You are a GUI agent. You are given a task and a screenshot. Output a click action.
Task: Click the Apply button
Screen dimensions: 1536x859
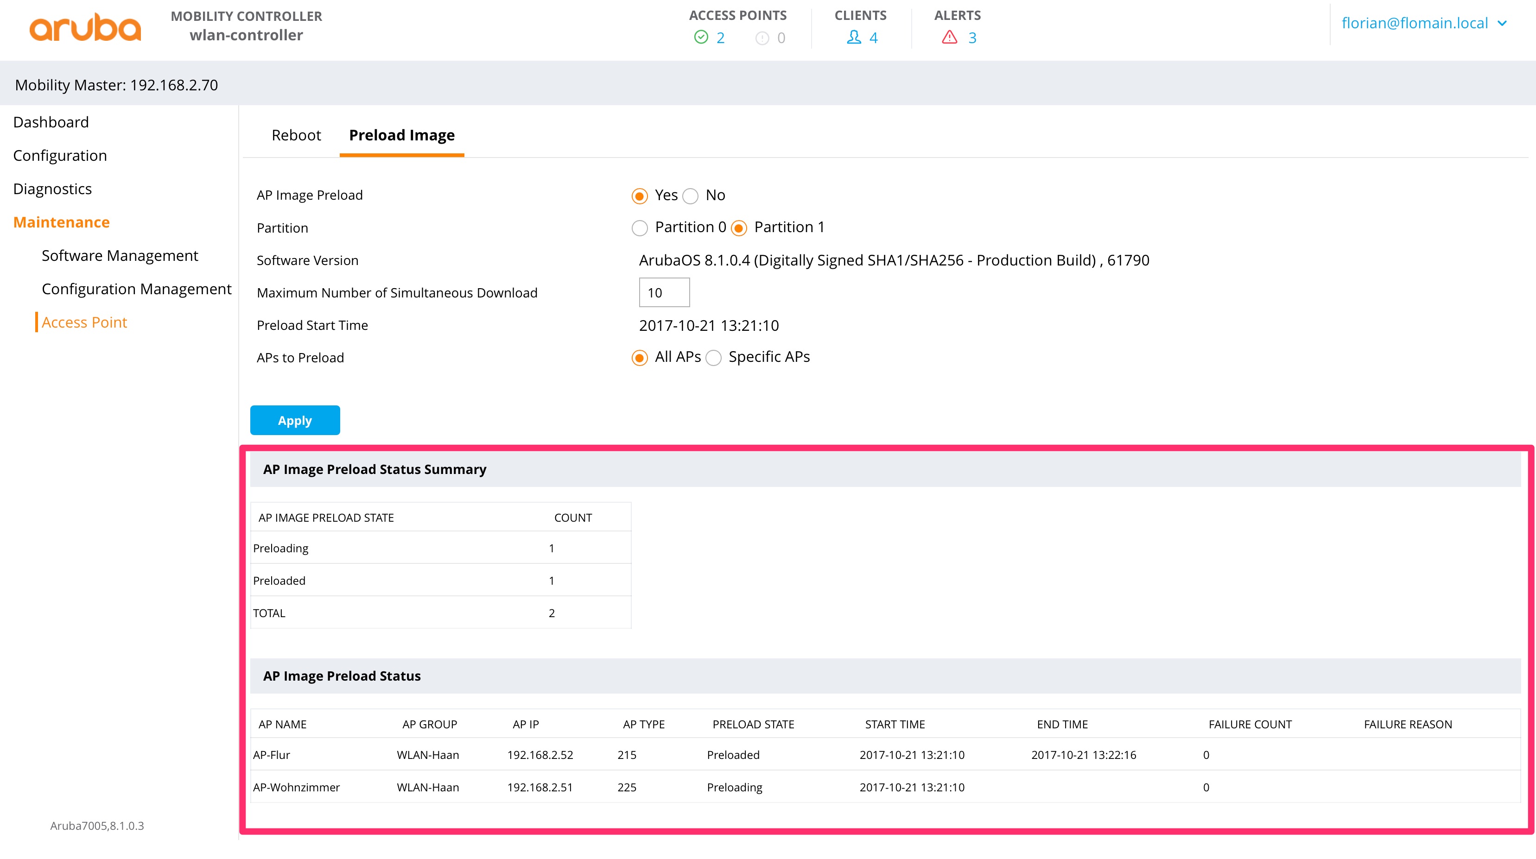[x=295, y=420]
